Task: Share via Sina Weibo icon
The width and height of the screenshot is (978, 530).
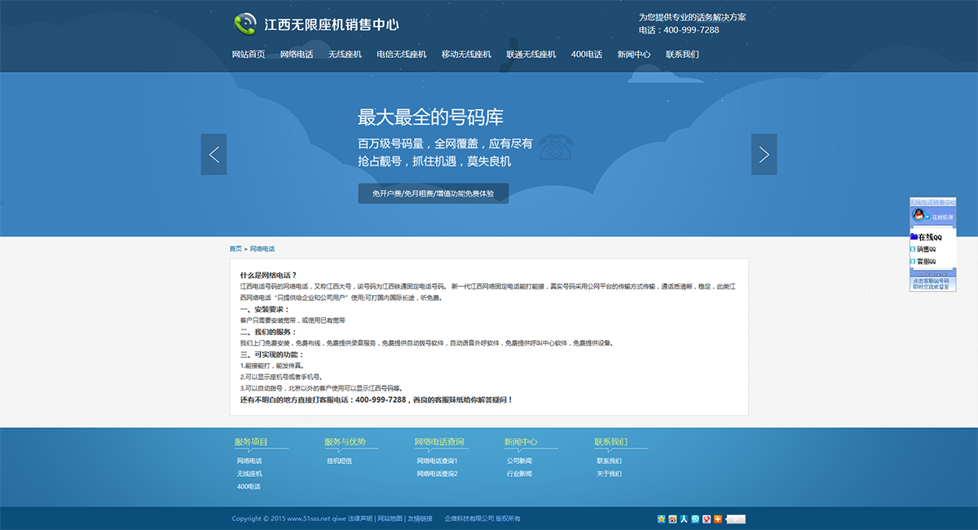Action: click(x=672, y=519)
